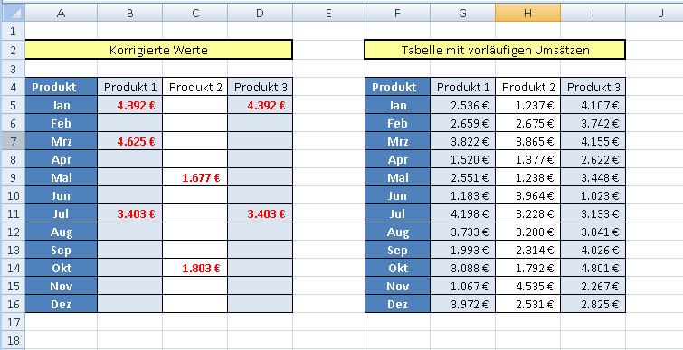Select red '4.625 €' value
The width and height of the screenshot is (683, 350).
point(129,141)
